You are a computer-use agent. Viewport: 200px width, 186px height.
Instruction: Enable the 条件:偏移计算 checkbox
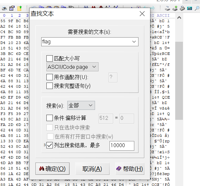click(x=50, y=118)
